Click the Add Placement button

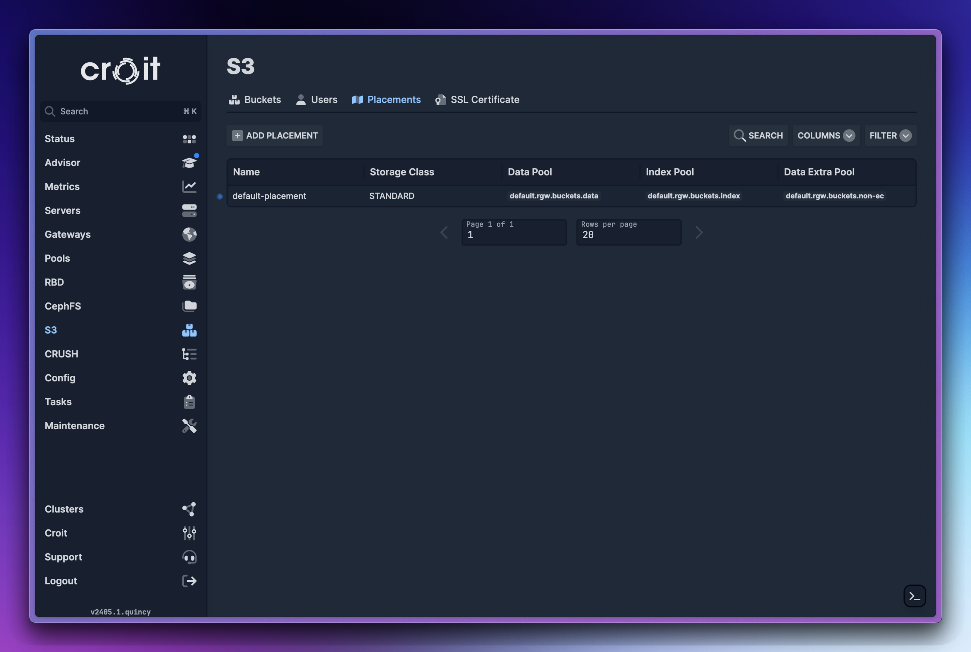tap(275, 135)
